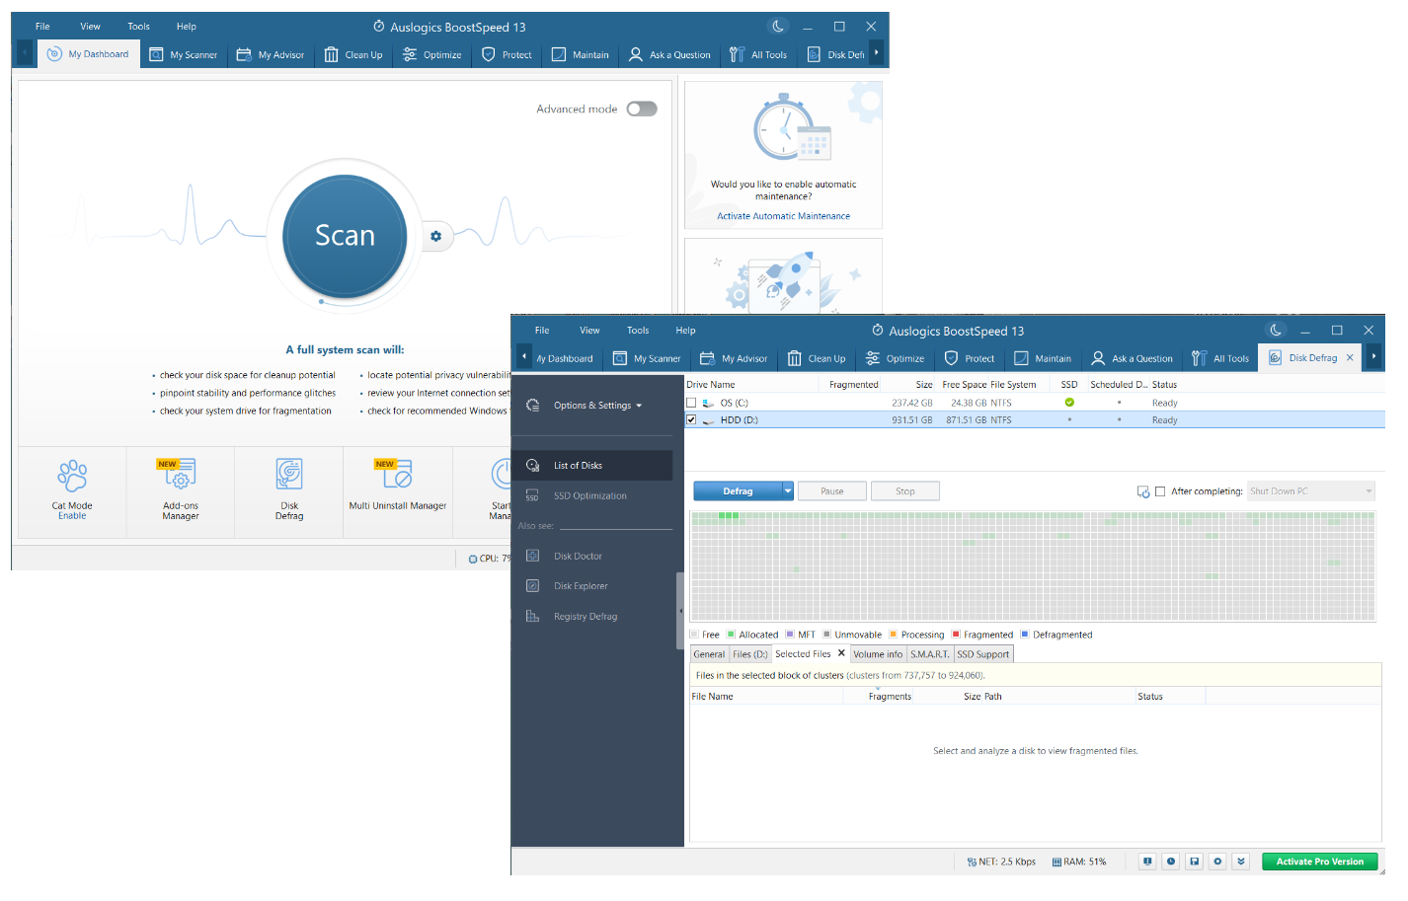Open Maintain tab in back window
The height and width of the screenshot is (901, 1408).
click(581, 54)
